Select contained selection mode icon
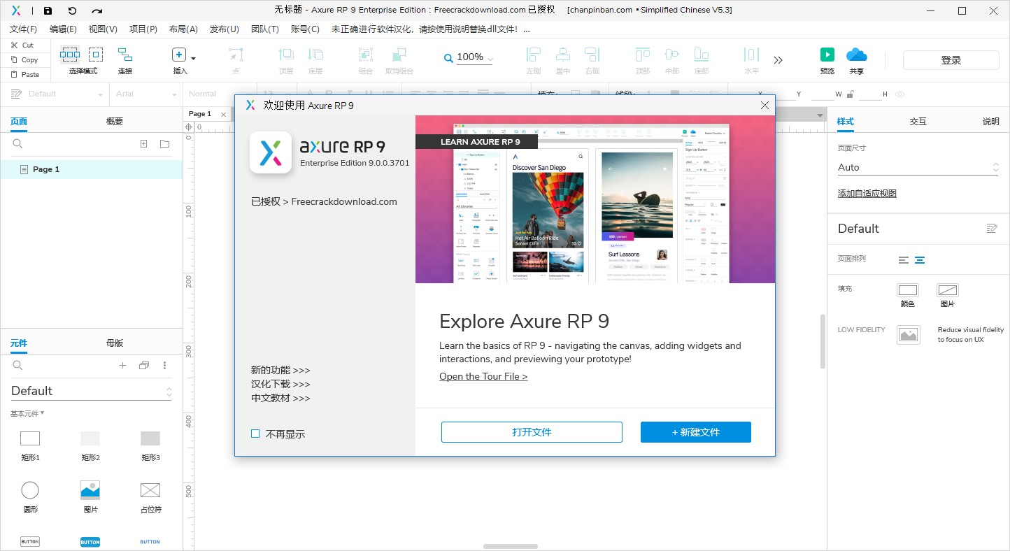This screenshot has width=1010, height=551. pos(96,55)
